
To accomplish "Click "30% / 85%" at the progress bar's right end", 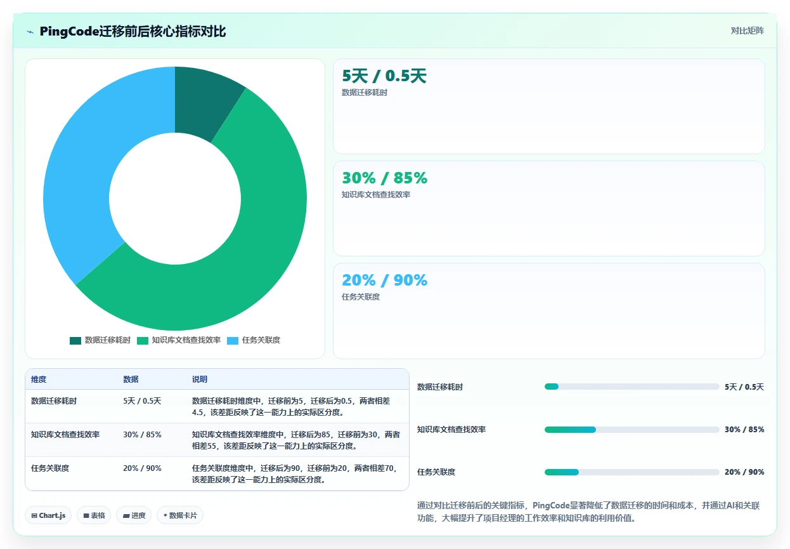I will 744,430.
